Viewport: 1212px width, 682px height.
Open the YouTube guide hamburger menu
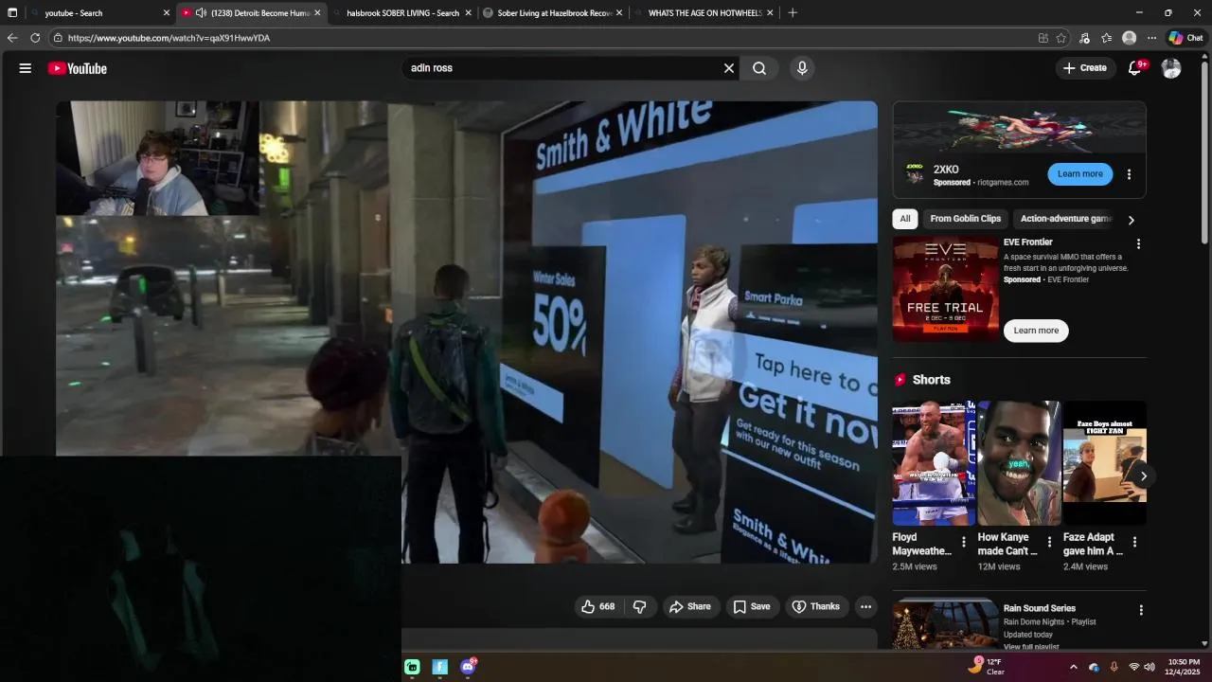point(26,68)
